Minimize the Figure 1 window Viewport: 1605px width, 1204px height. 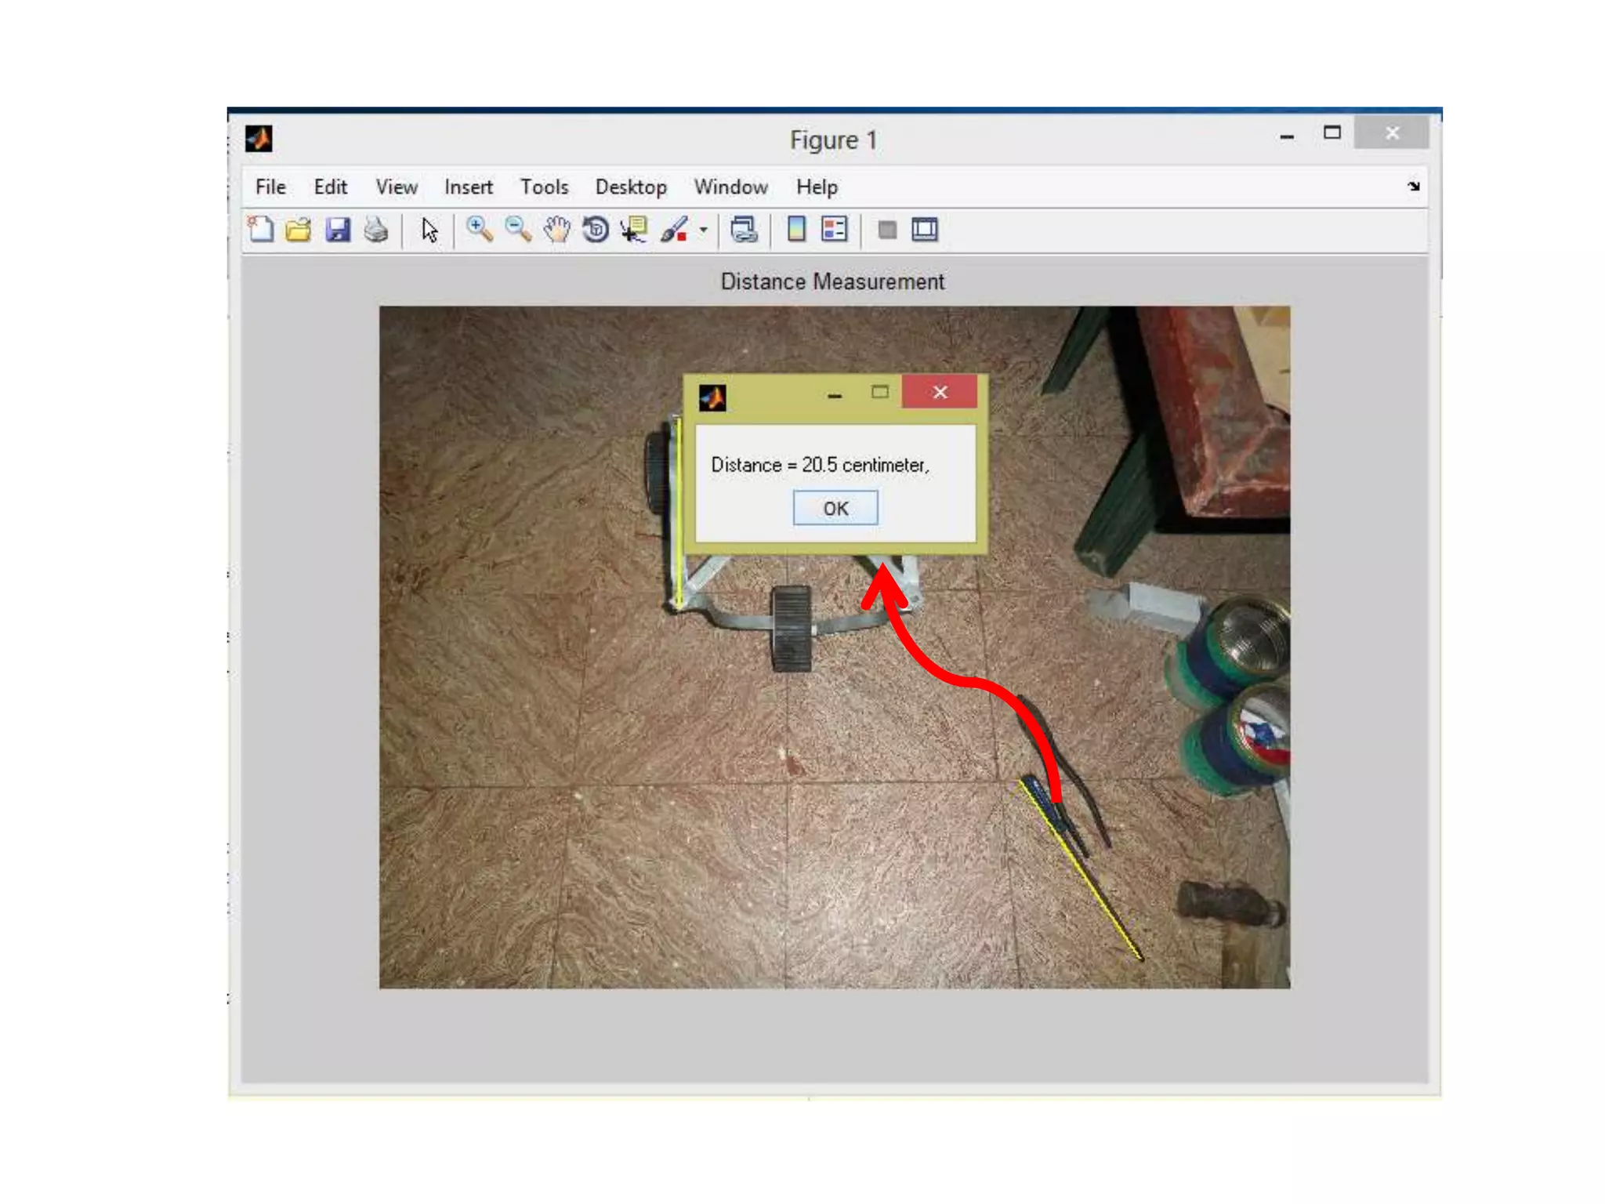click(x=1287, y=136)
